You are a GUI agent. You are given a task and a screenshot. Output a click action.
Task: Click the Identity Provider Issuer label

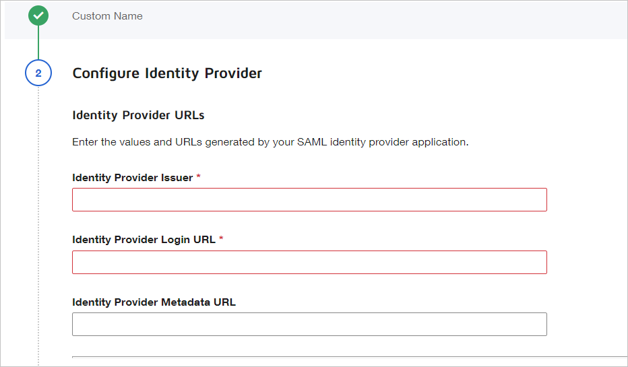(x=133, y=178)
